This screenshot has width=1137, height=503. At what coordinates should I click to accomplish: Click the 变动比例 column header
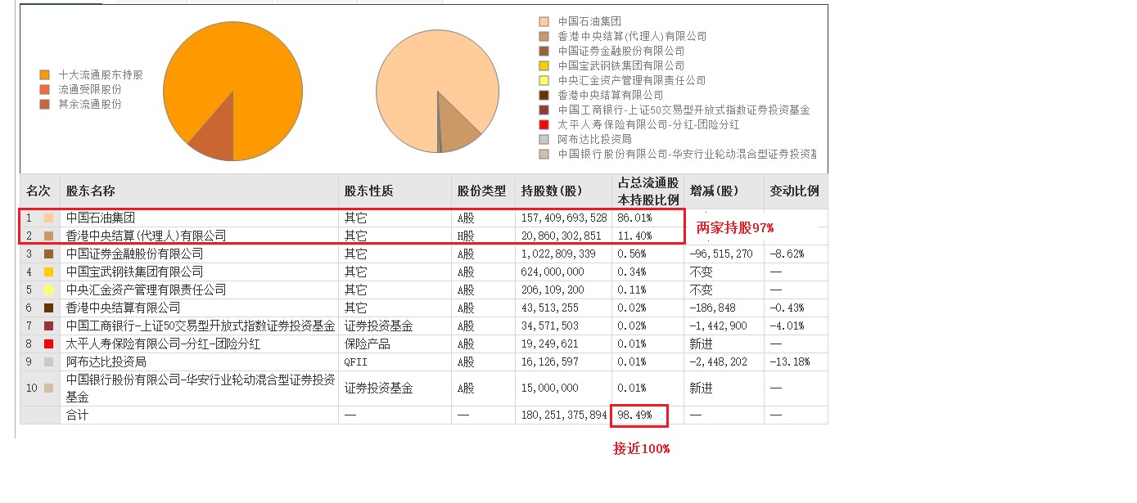tap(796, 191)
